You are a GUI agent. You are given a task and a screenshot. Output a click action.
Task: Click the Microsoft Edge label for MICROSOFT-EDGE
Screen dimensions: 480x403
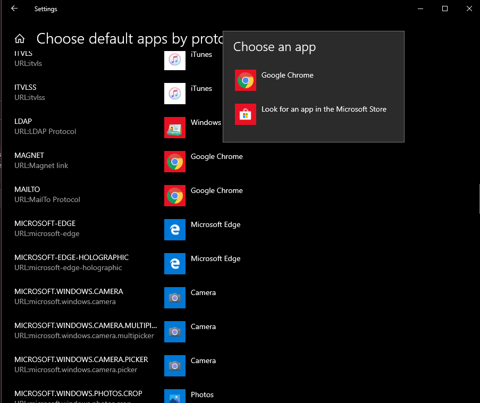tap(215, 224)
